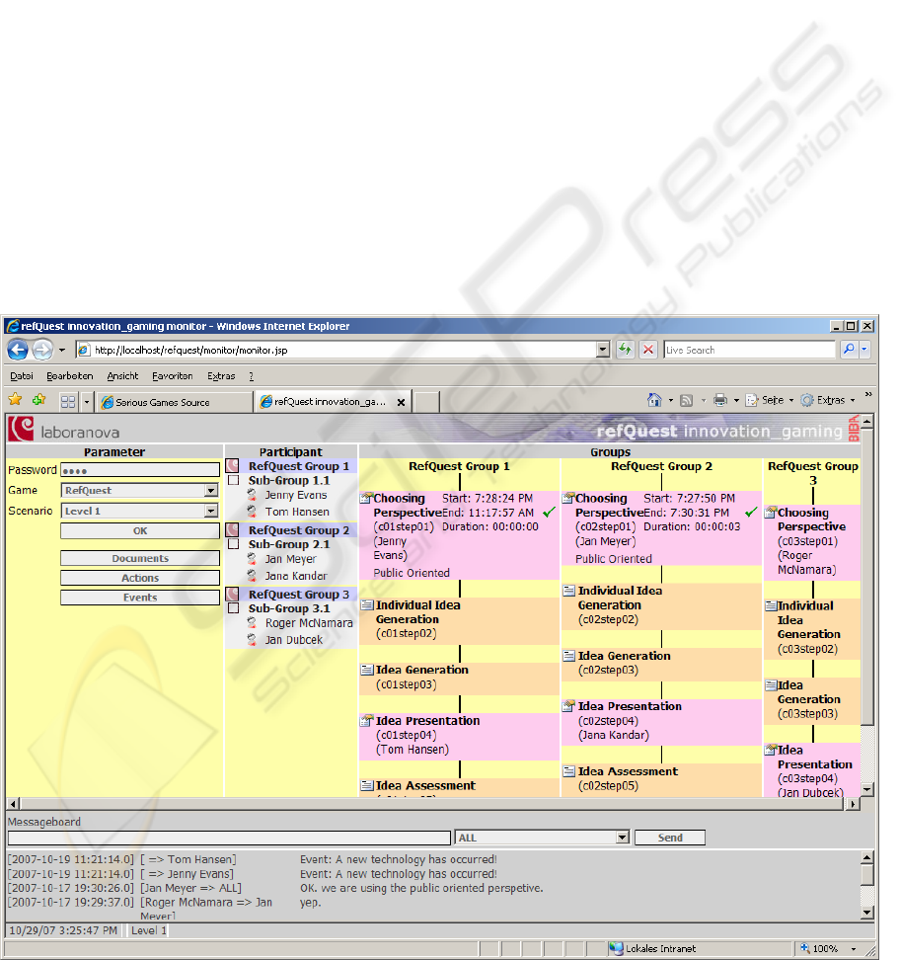The width and height of the screenshot is (900, 960).
Task: Click the Refresh page icon
Action: 625,350
